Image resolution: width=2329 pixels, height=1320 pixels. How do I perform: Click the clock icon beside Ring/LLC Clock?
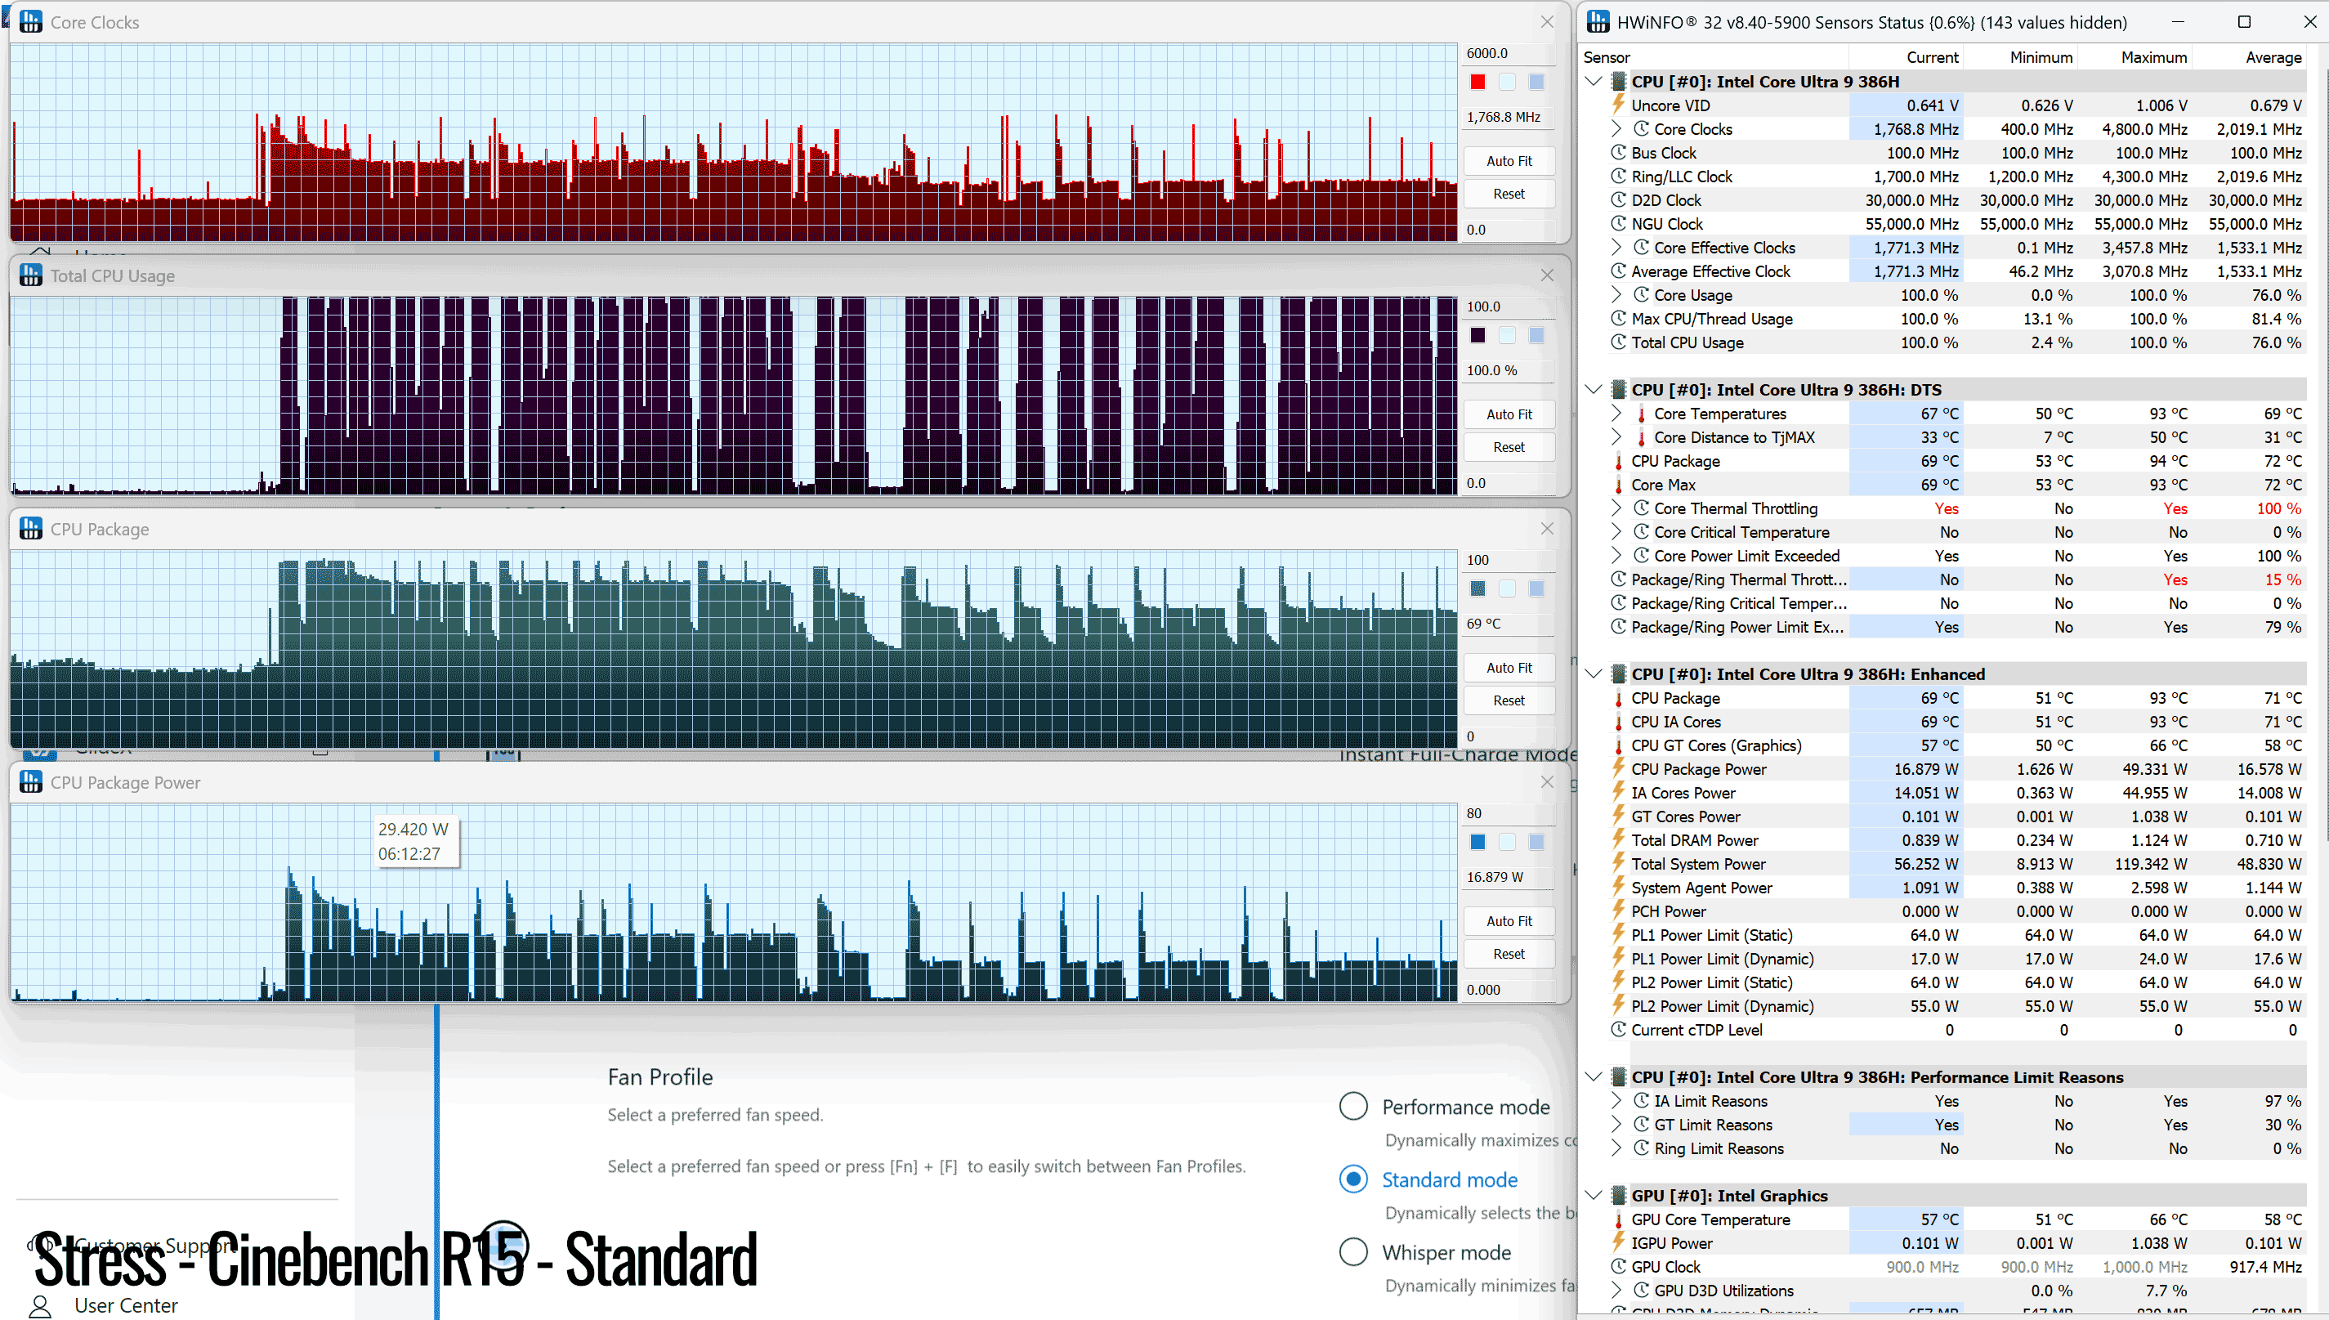pos(1619,176)
